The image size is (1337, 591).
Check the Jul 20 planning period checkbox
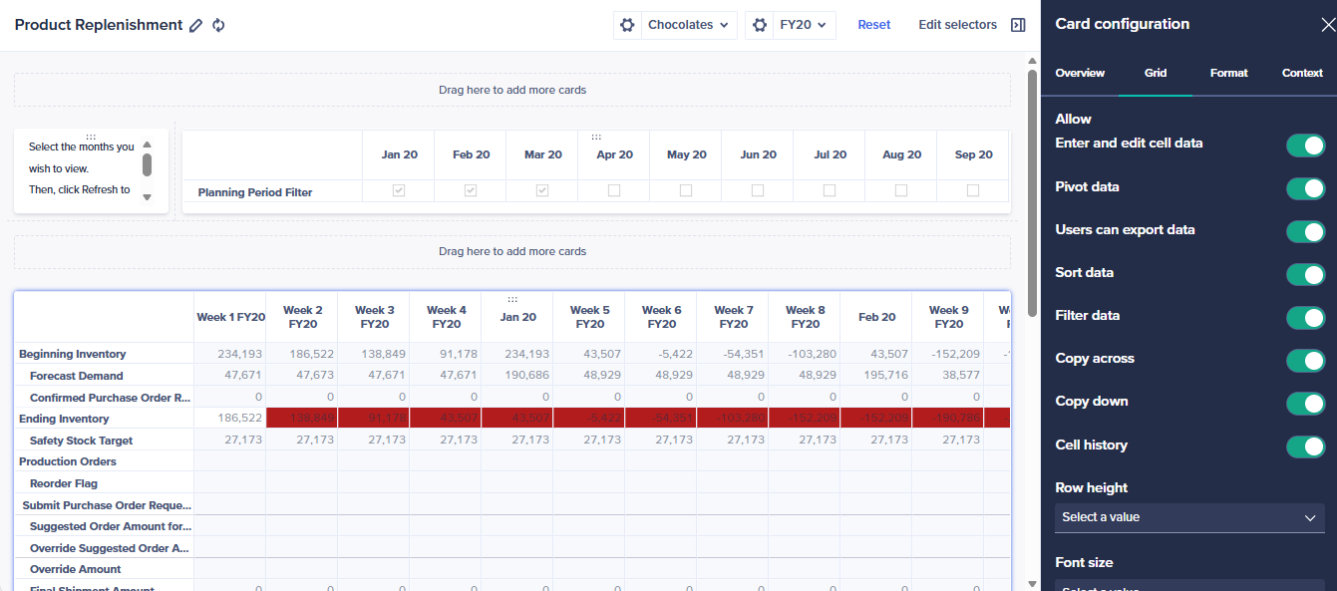pos(830,190)
